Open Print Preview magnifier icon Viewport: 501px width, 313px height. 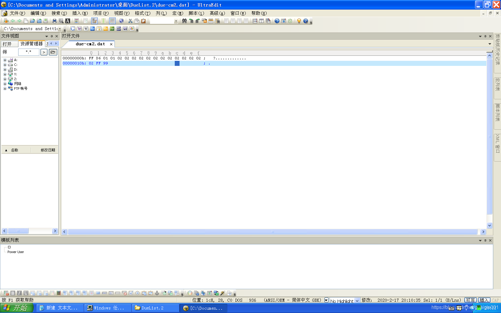(x=61, y=21)
